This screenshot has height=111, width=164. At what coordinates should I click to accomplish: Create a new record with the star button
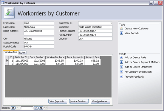(46, 108)
